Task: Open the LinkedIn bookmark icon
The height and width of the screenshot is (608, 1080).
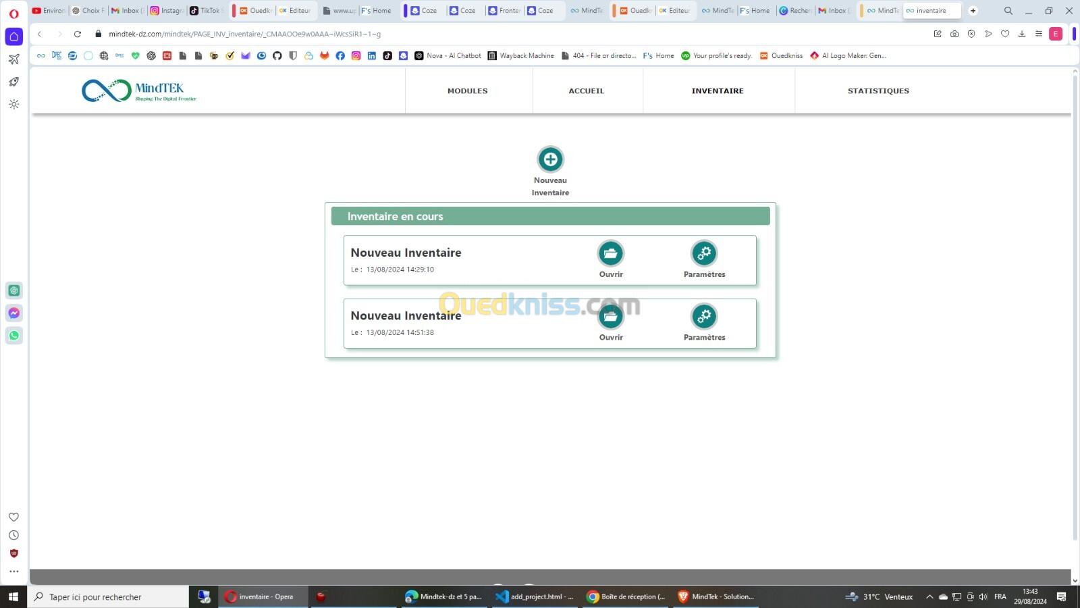Action: [371, 55]
